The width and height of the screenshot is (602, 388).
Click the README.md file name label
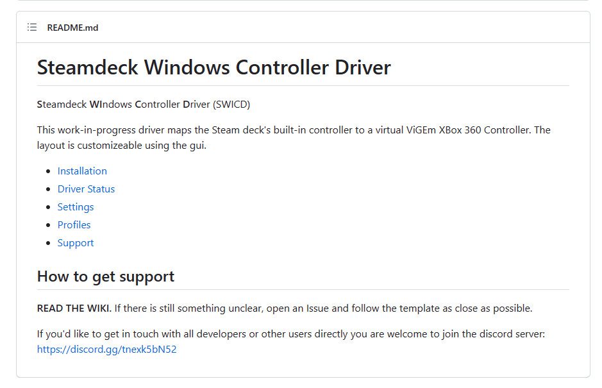[x=72, y=28]
